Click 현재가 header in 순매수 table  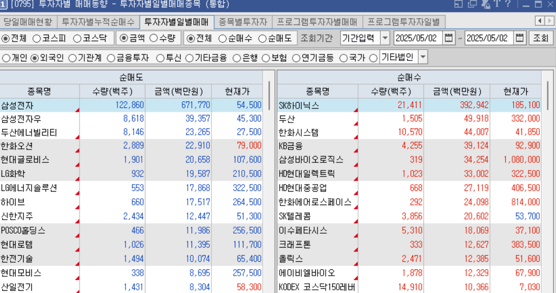tap(515, 92)
